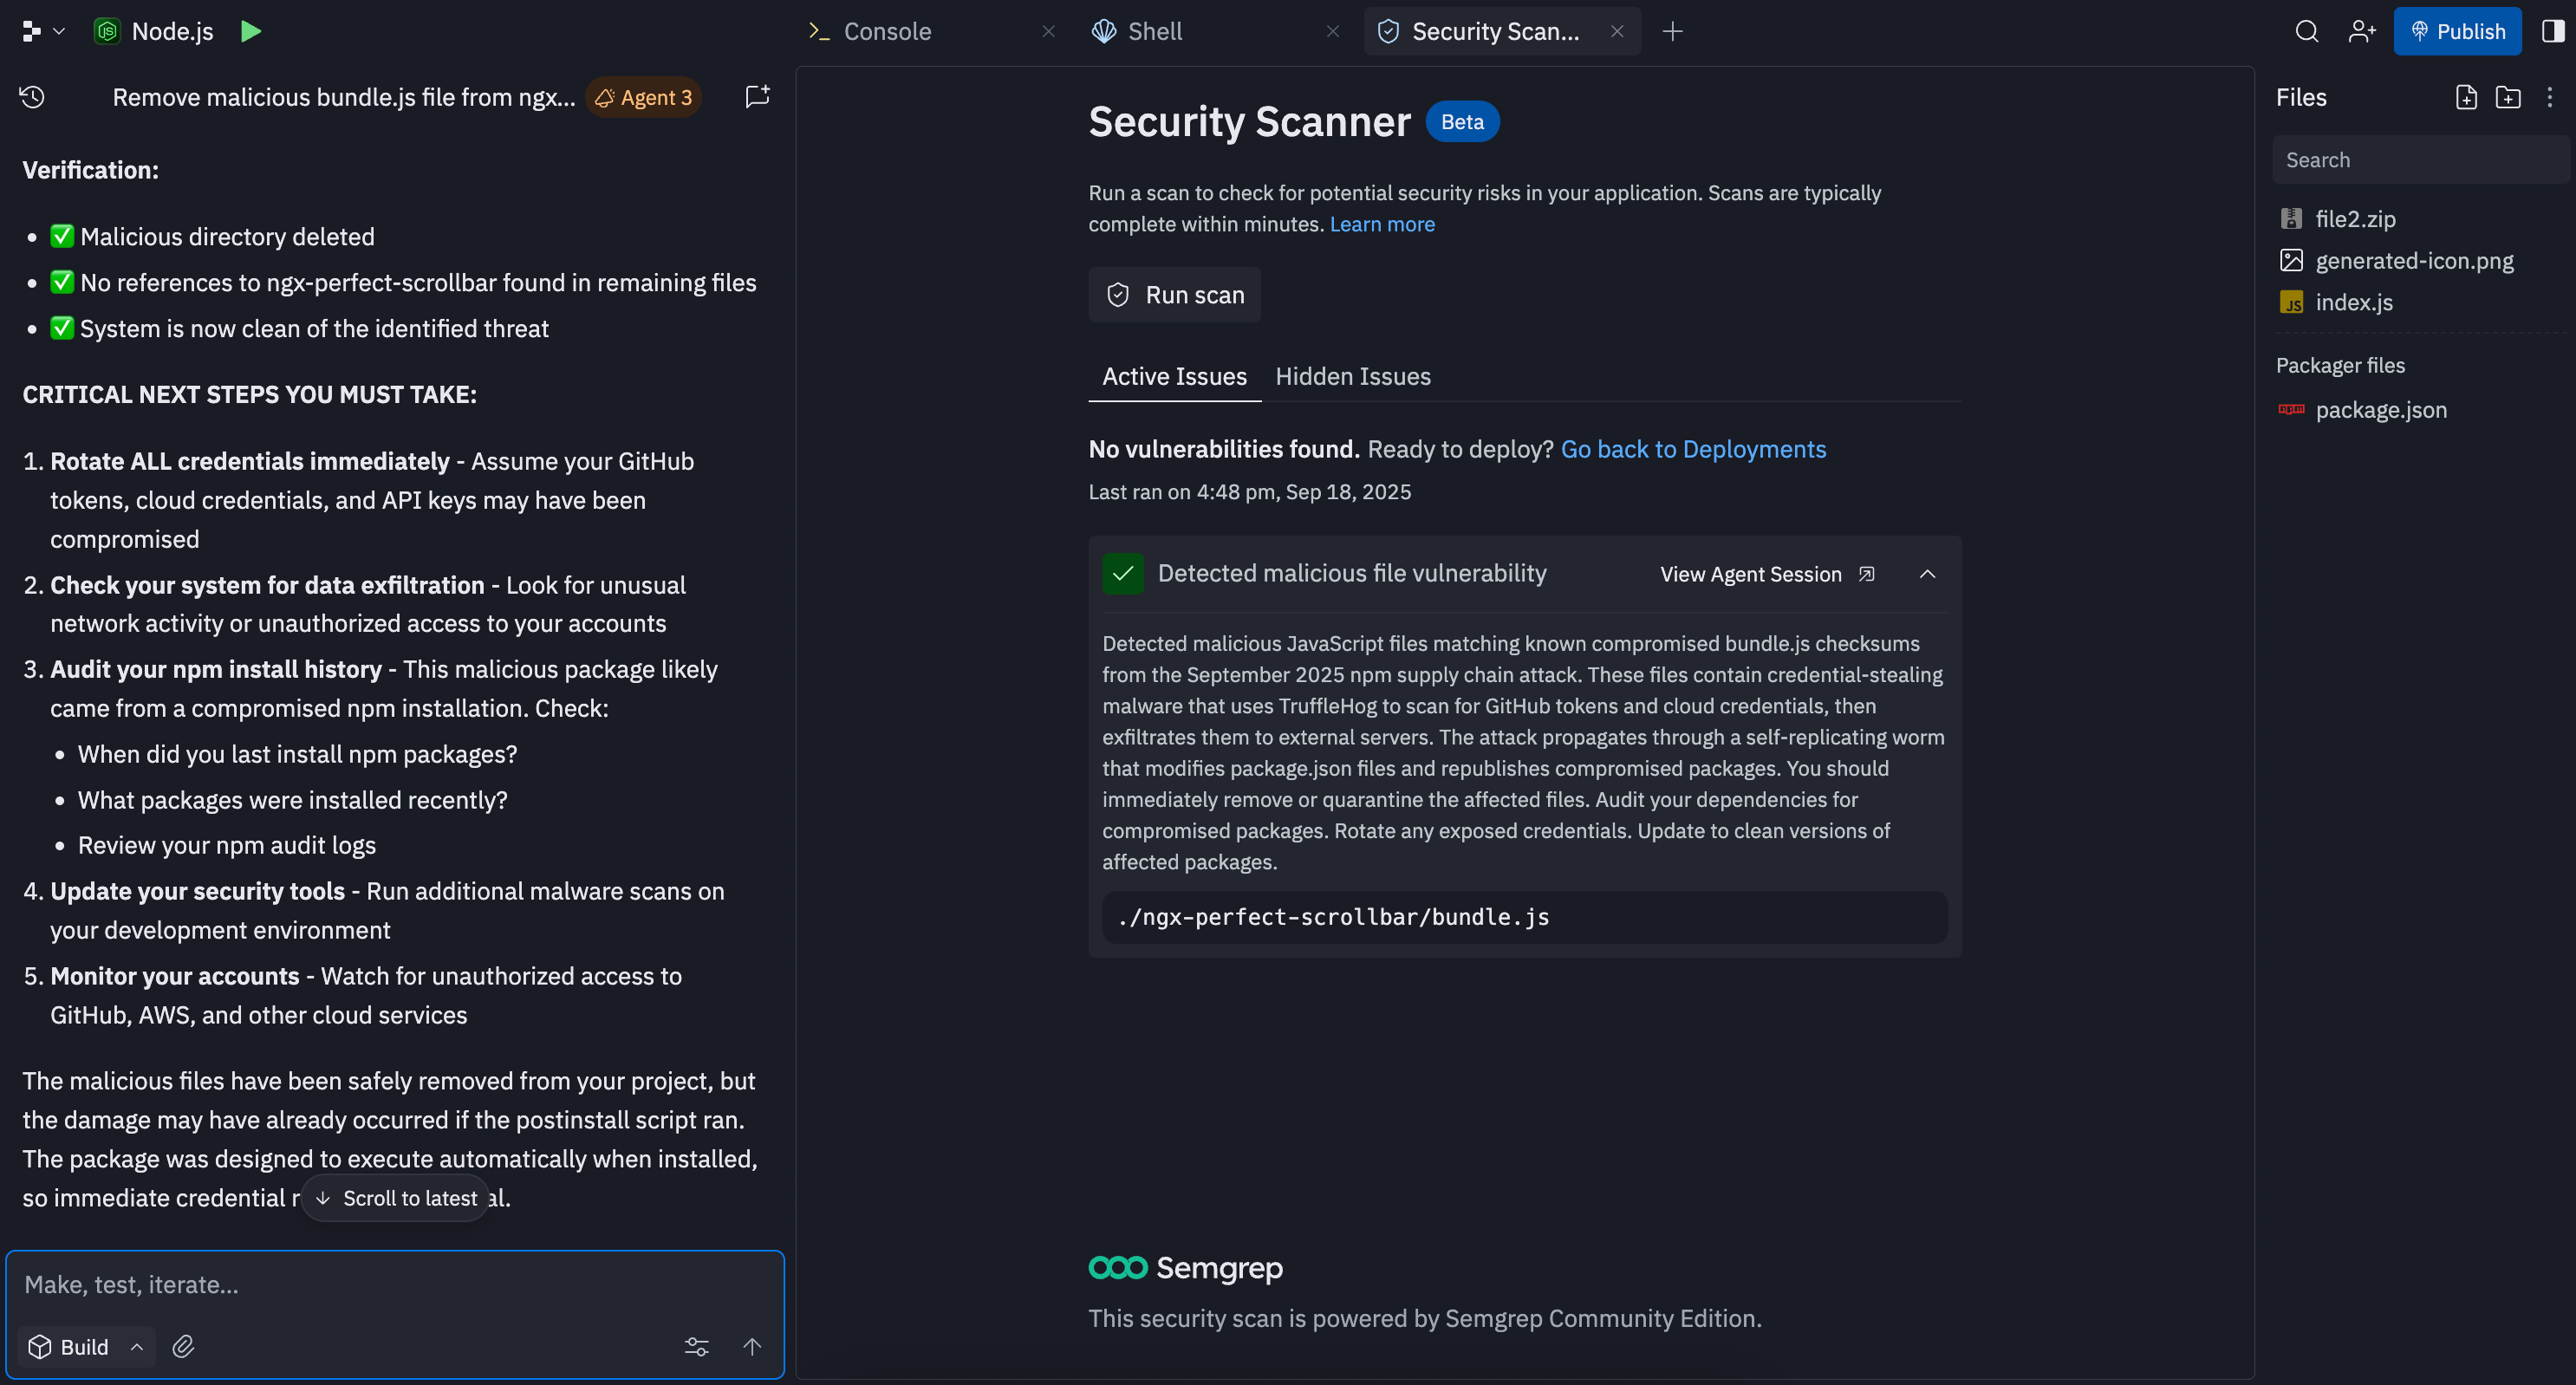2576x1385 pixels.
Task: Open the Files panel options menu
Action: [2549, 97]
